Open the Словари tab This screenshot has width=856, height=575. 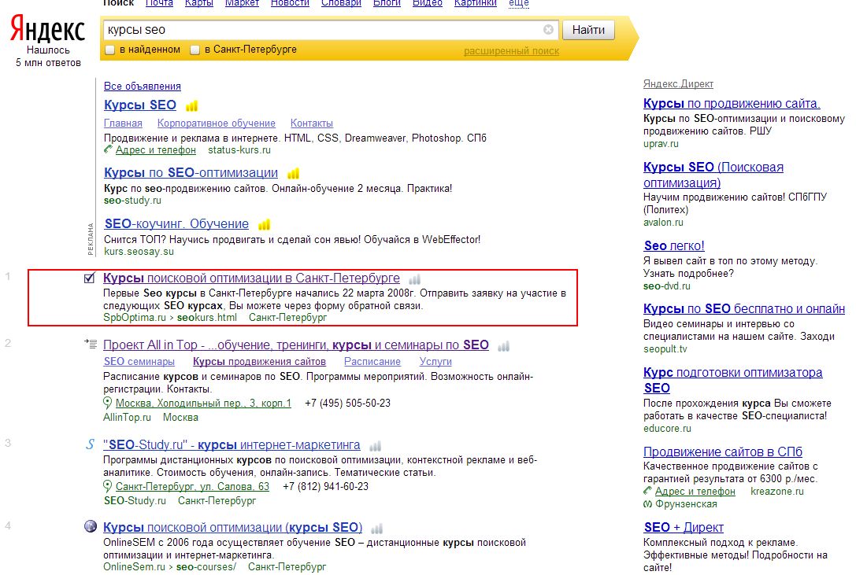[x=341, y=3]
